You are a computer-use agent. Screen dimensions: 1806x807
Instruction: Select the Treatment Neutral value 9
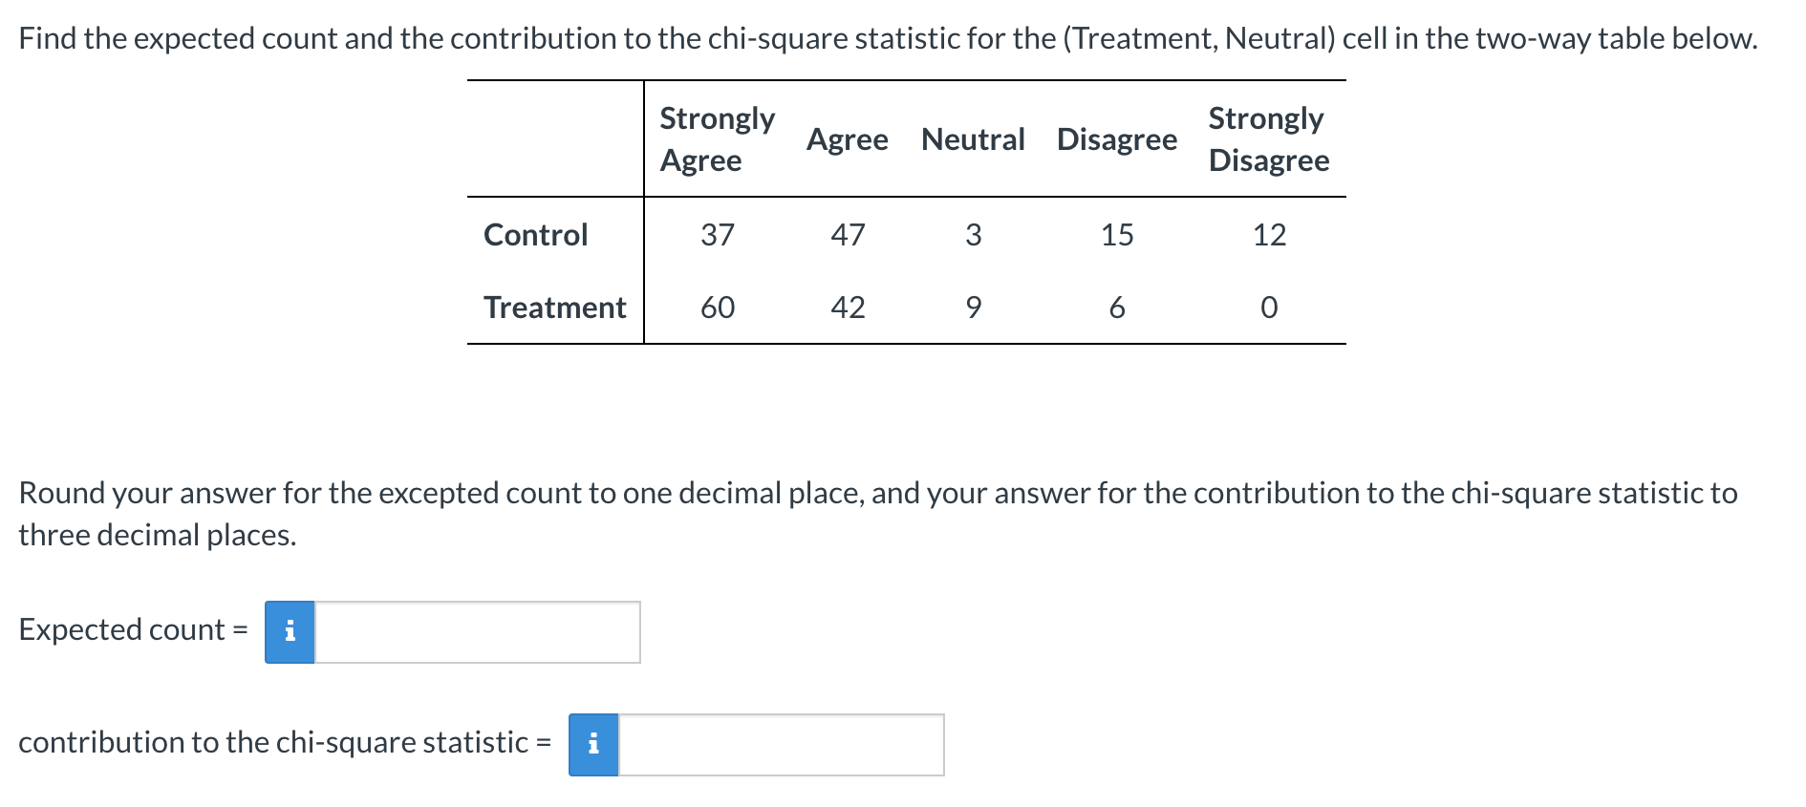(x=973, y=307)
